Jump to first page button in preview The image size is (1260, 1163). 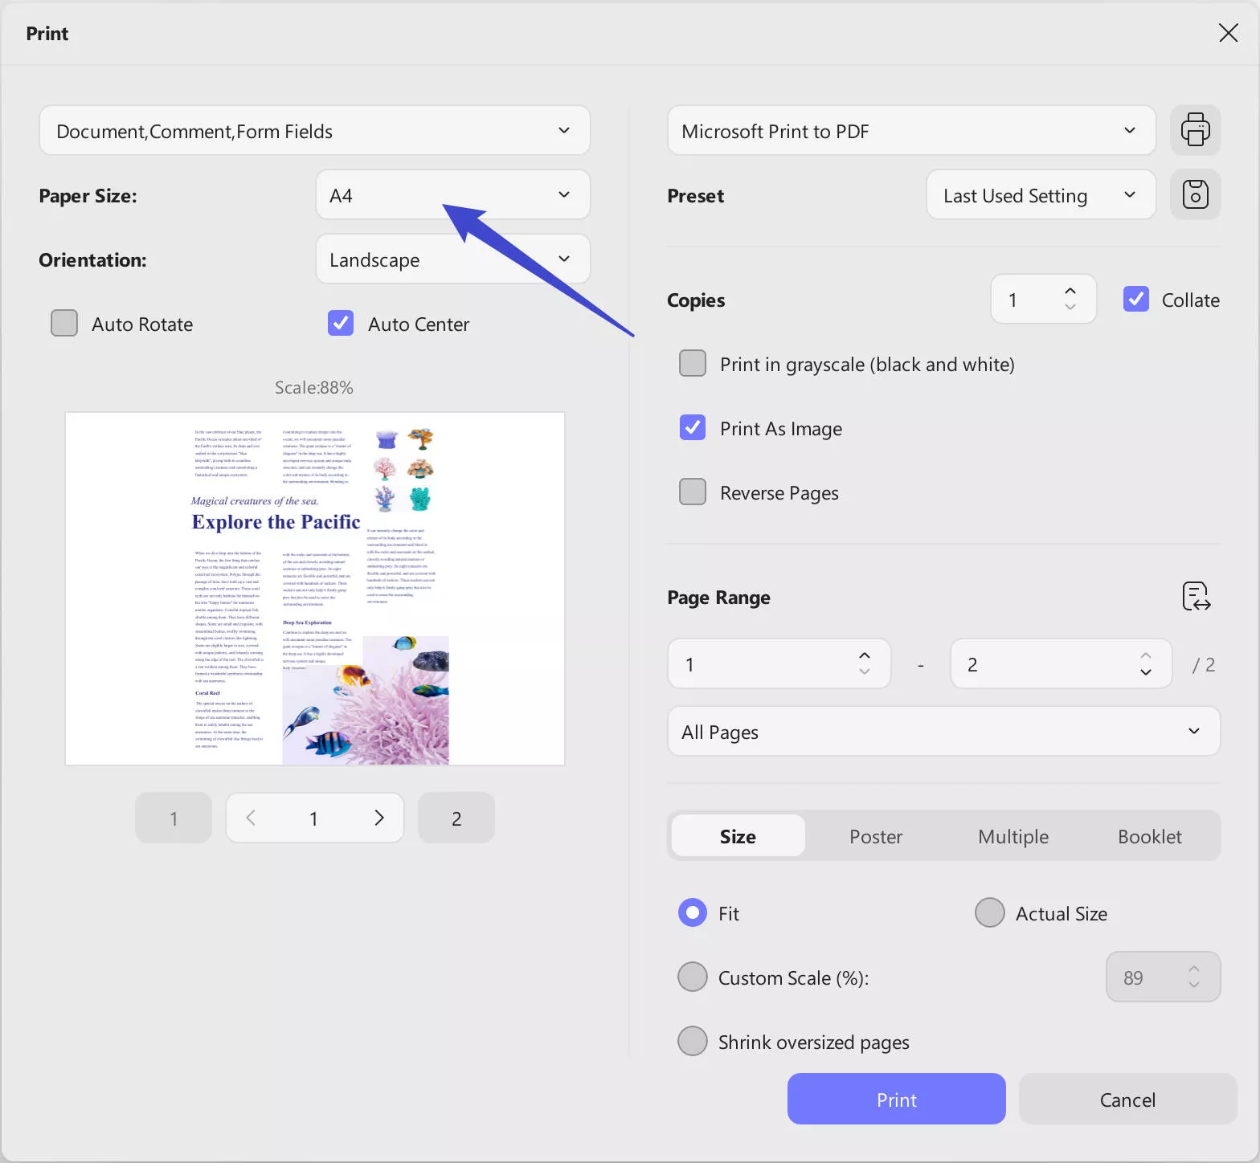point(174,818)
